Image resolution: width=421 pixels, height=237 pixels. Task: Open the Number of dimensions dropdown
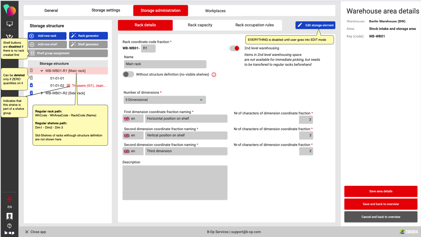pos(165,100)
